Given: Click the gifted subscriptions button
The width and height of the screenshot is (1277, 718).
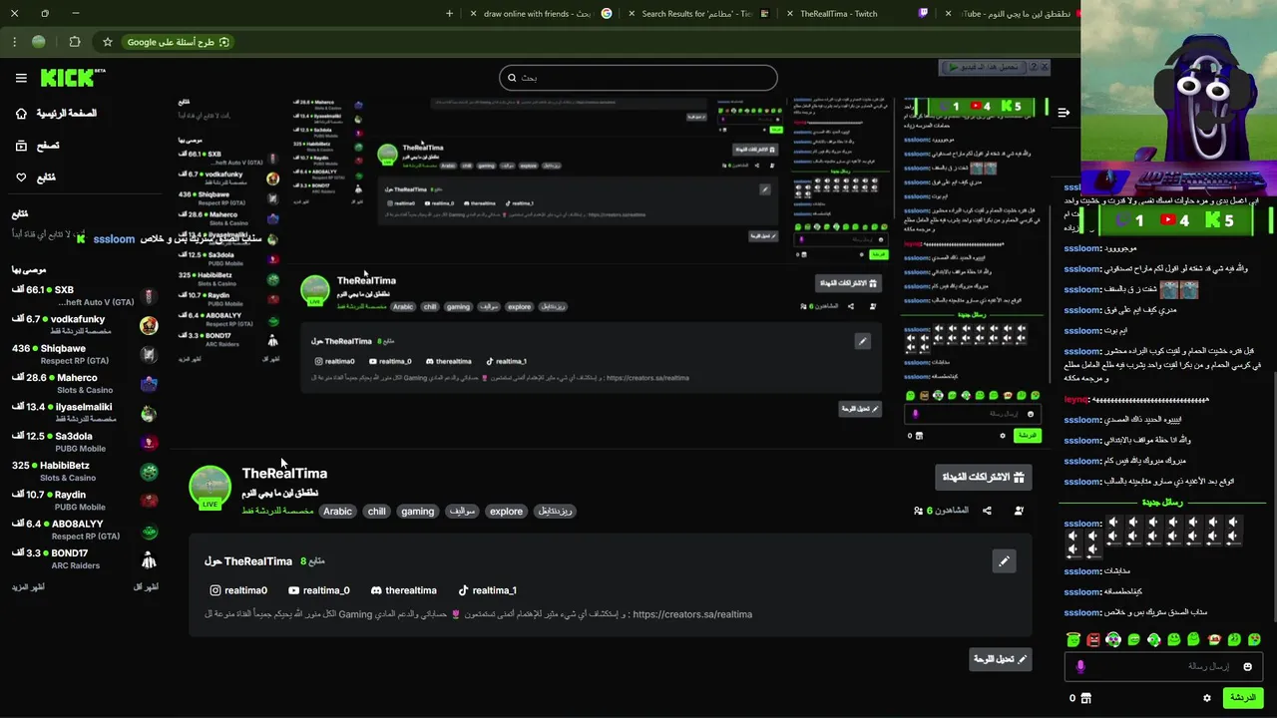Looking at the screenshot, I should pos(983,477).
